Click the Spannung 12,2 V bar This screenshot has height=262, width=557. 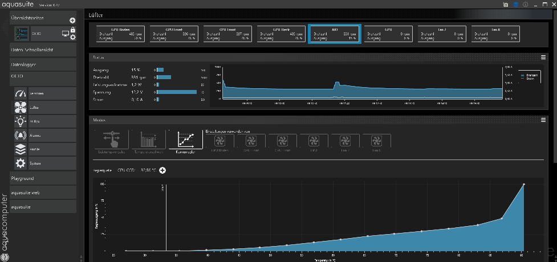point(177,92)
